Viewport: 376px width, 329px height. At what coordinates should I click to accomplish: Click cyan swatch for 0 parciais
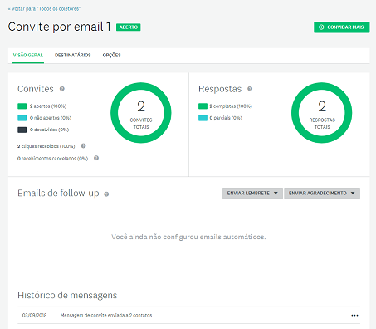pos(203,118)
